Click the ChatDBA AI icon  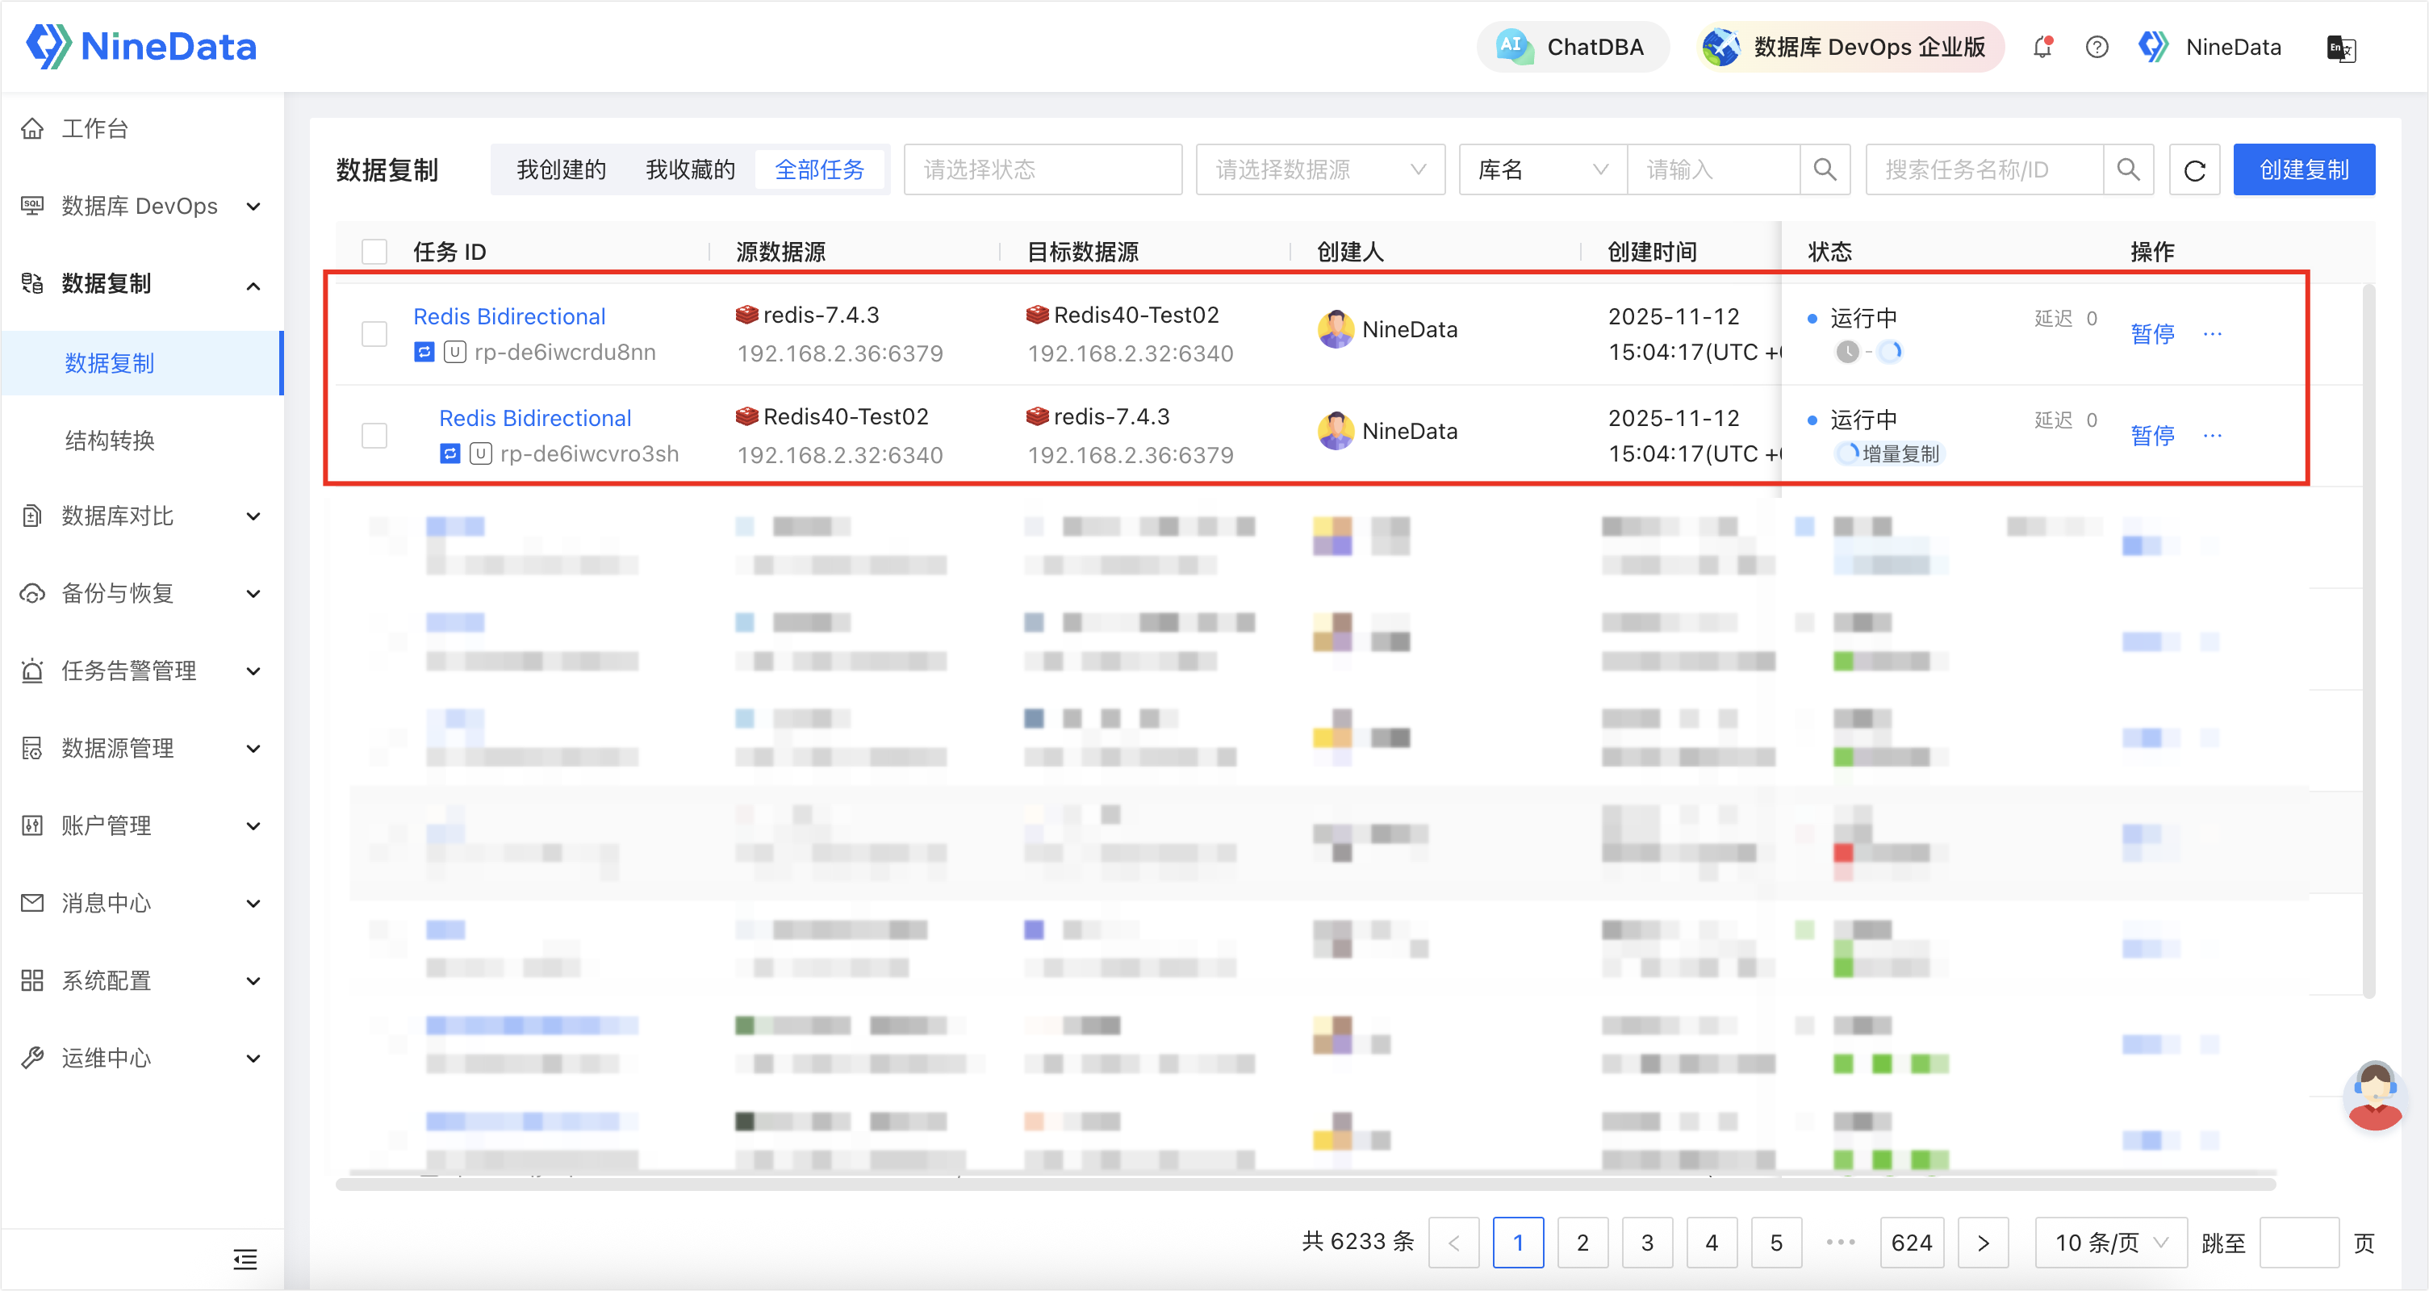(1513, 46)
